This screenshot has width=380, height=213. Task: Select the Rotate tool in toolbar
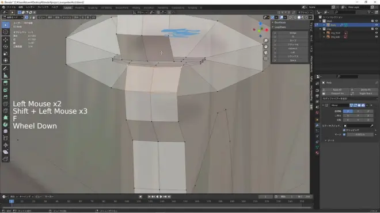[6, 47]
